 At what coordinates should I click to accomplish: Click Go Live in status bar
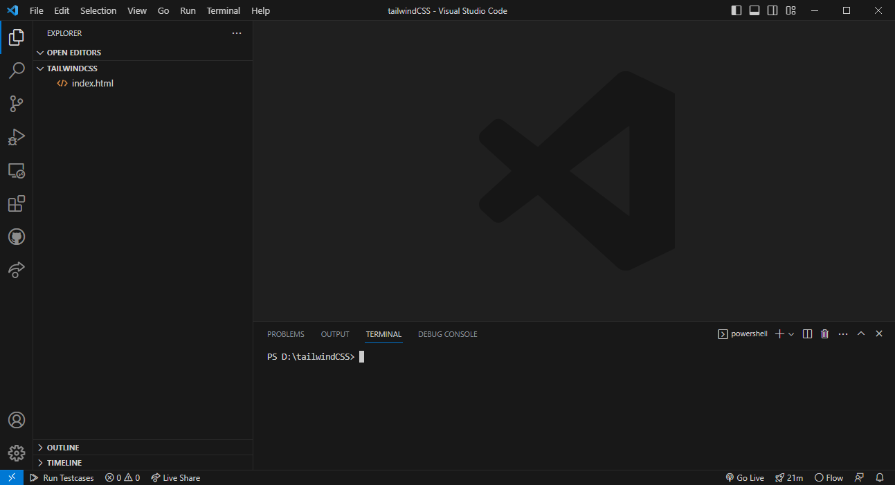click(x=745, y=478)
